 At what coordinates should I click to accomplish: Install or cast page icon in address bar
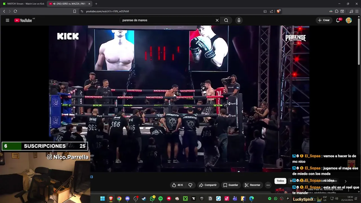[265, 11]
